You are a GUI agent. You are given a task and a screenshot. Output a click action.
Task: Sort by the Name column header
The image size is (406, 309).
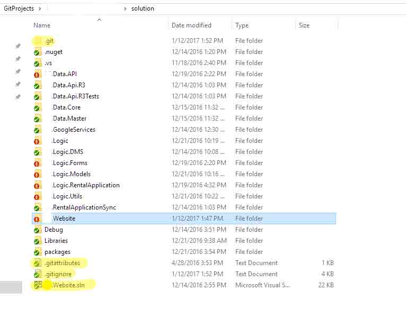coord(42,25)
